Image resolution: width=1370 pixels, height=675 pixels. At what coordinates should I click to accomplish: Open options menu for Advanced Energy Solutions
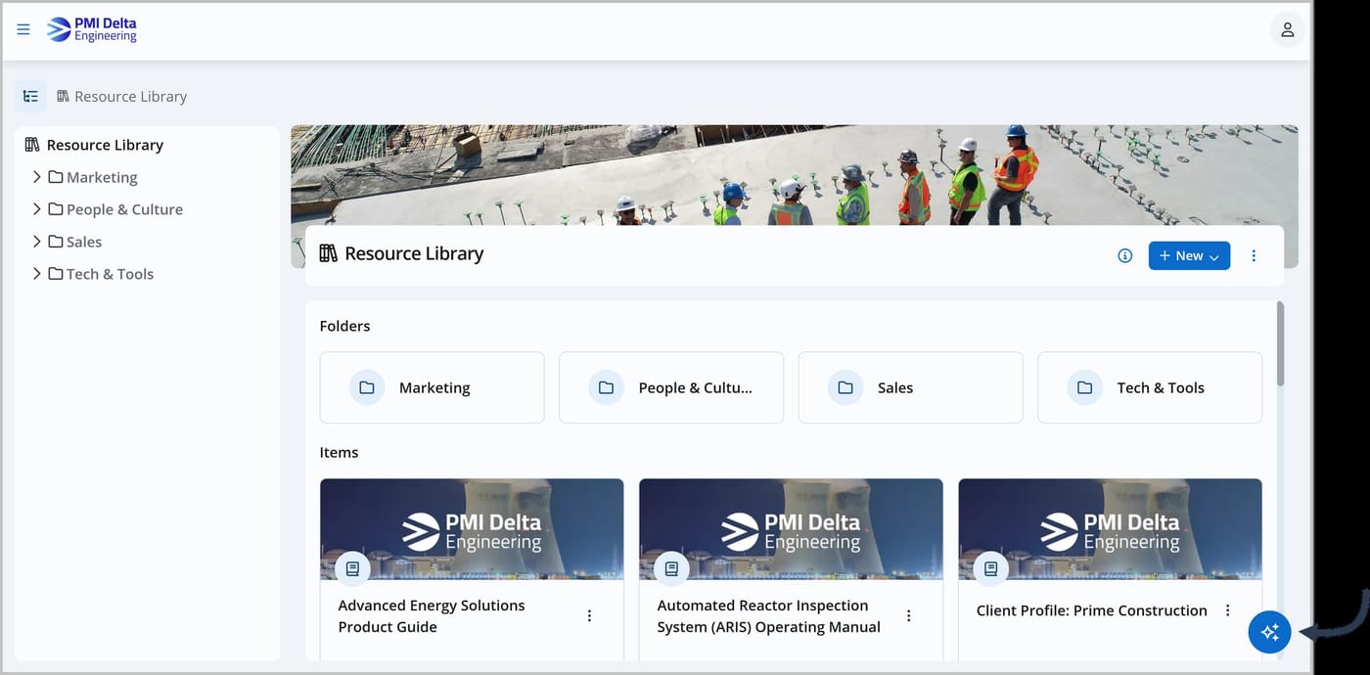tap(589, 615)
